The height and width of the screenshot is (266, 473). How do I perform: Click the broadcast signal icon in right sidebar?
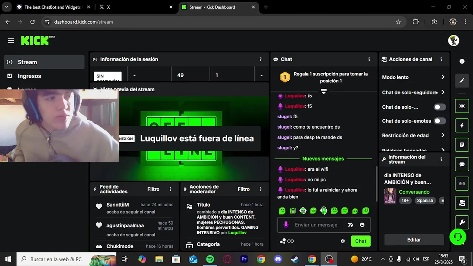[462, 183]
